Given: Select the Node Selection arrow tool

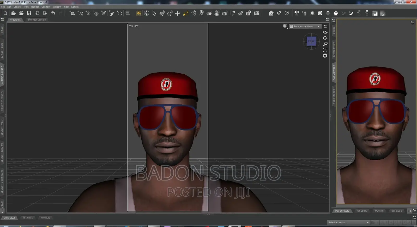Looking at the screenshot, I should click(x=154, y=13).
